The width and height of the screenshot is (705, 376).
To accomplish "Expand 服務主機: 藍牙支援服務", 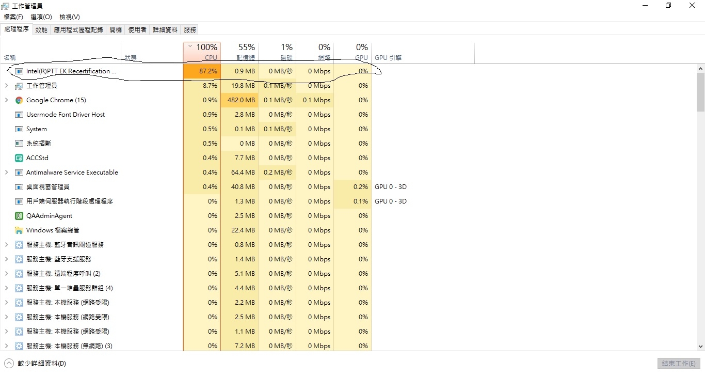I will tap(6, 259).
